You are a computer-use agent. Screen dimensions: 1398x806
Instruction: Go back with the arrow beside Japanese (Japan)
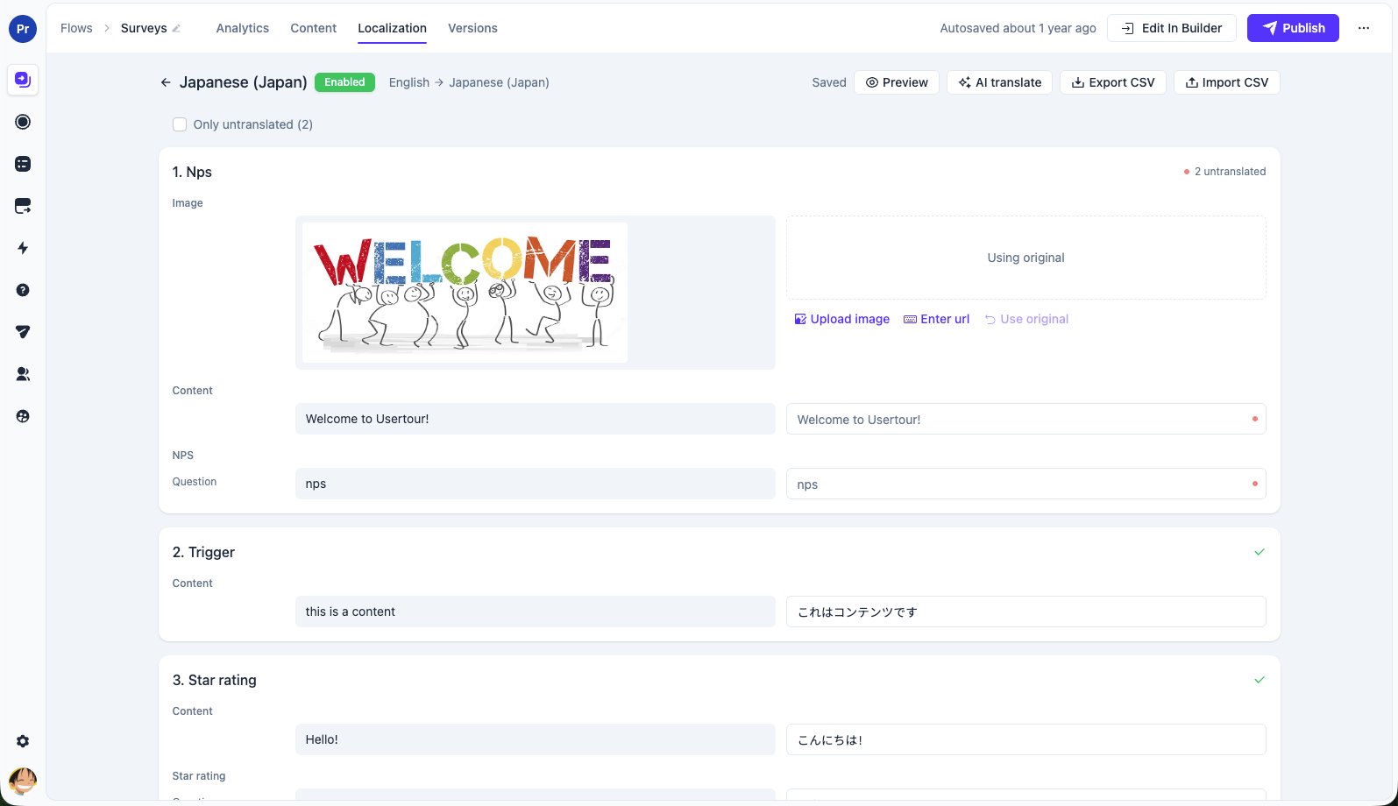point(166,82)
